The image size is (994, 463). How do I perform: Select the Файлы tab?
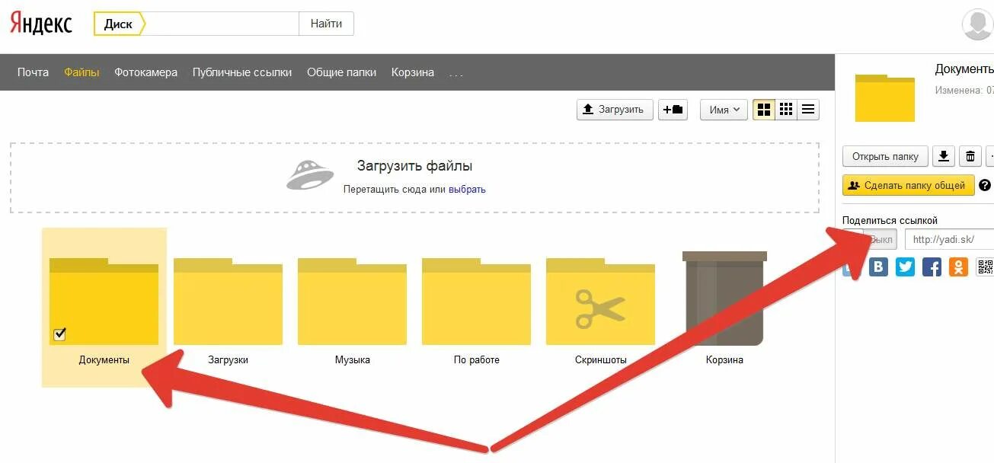pos(82,72)
